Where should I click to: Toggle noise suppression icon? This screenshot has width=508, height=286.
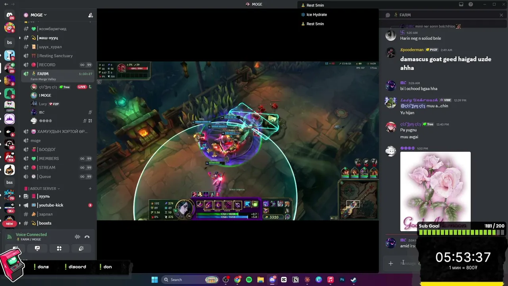77,237
